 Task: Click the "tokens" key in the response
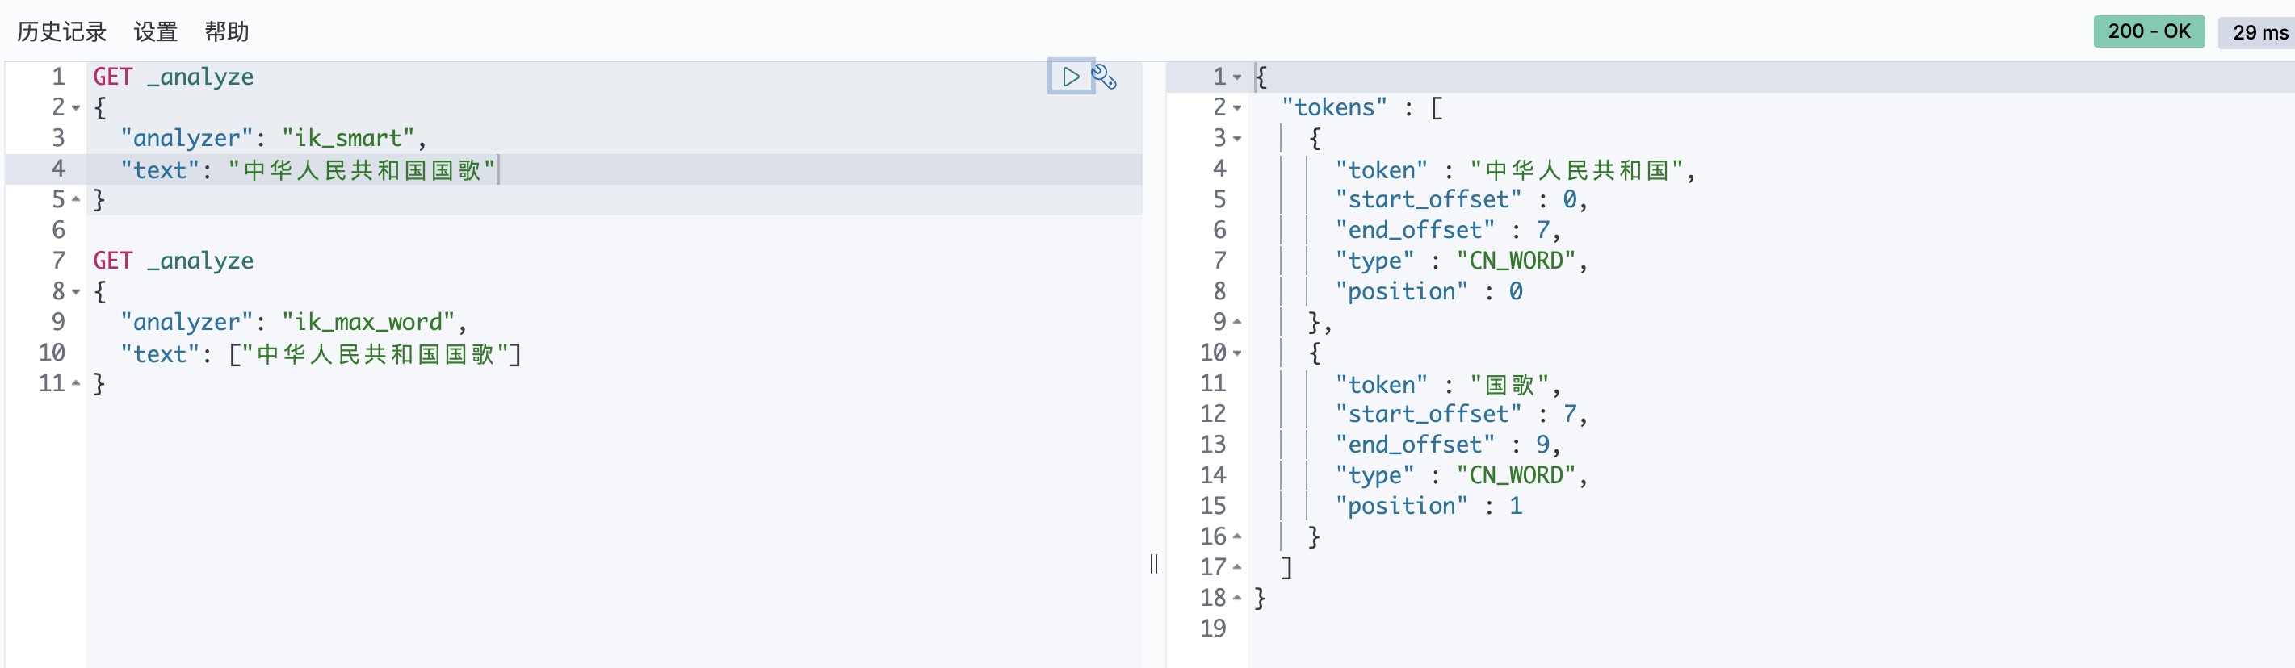pos(1334,107)
